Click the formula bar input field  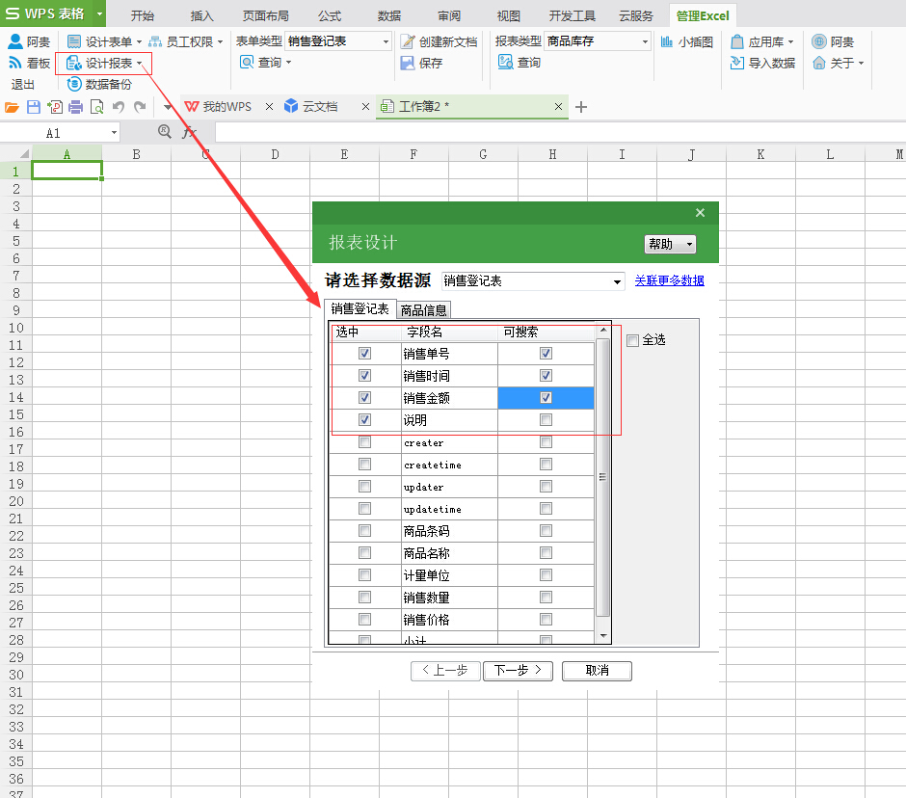point(560,132)
